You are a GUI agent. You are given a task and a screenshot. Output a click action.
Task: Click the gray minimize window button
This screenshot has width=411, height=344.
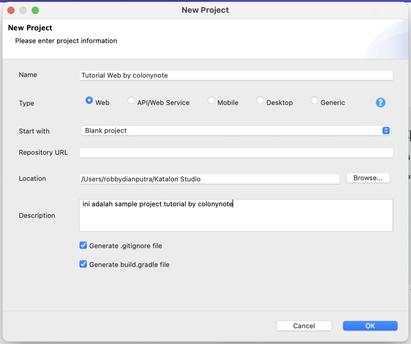click(23, 10)
